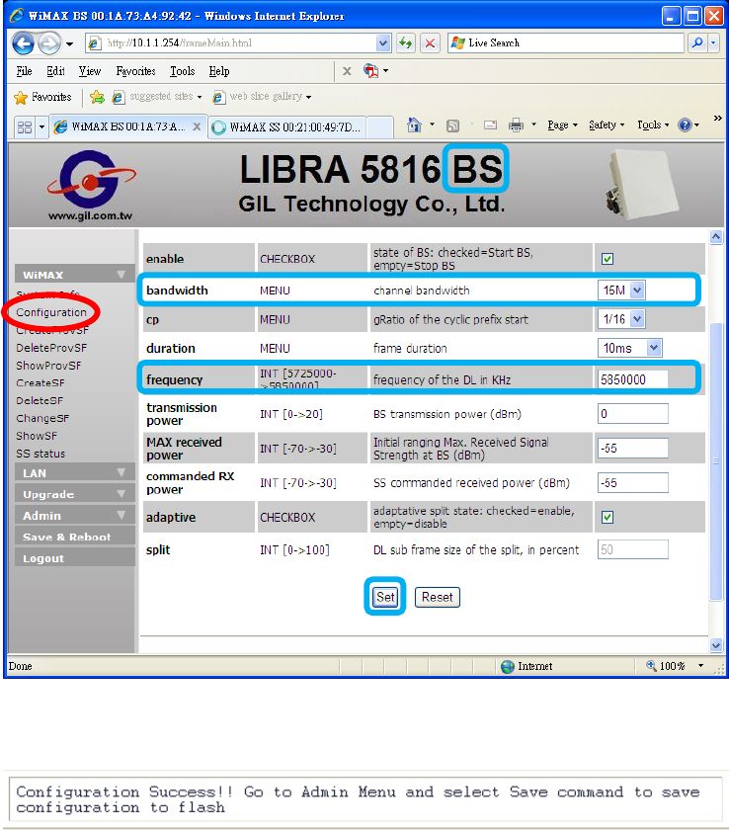Click the browser Back arrow button
729x830 pixels.
click(23, 42)
